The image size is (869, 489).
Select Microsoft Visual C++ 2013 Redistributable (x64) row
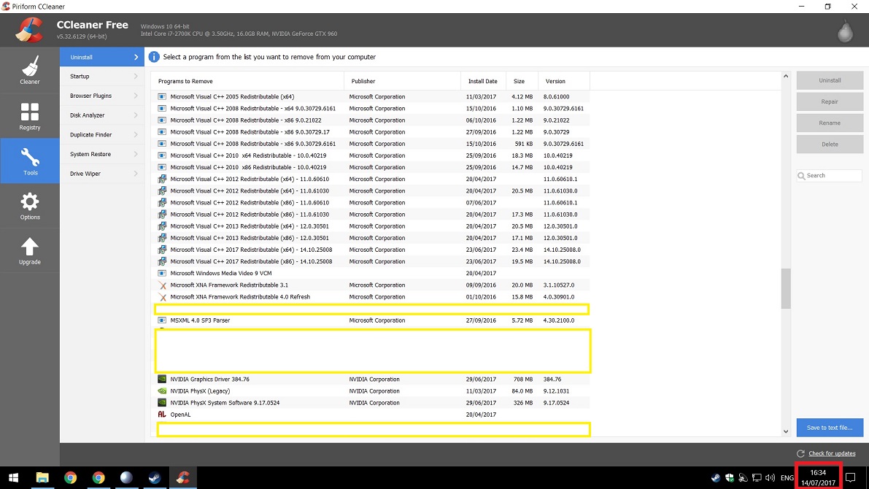(x=371, y=226)
